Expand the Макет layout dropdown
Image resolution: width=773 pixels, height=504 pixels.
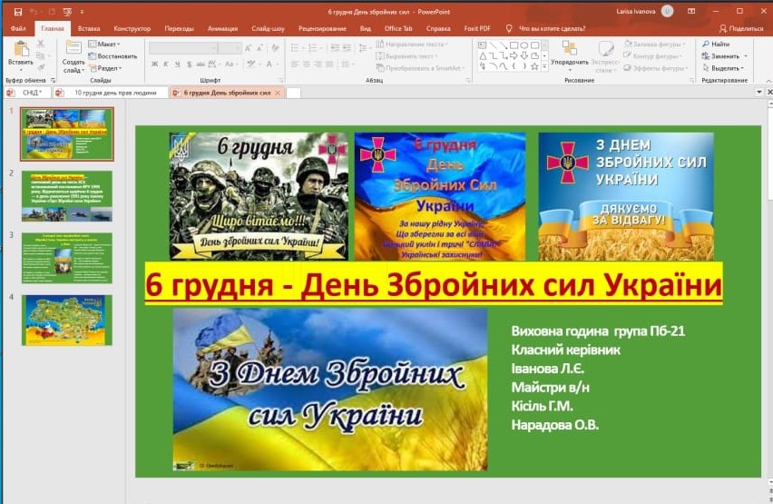click(x=107, y=44)
